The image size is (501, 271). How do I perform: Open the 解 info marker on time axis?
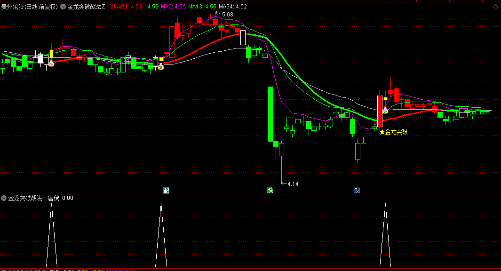166,191
